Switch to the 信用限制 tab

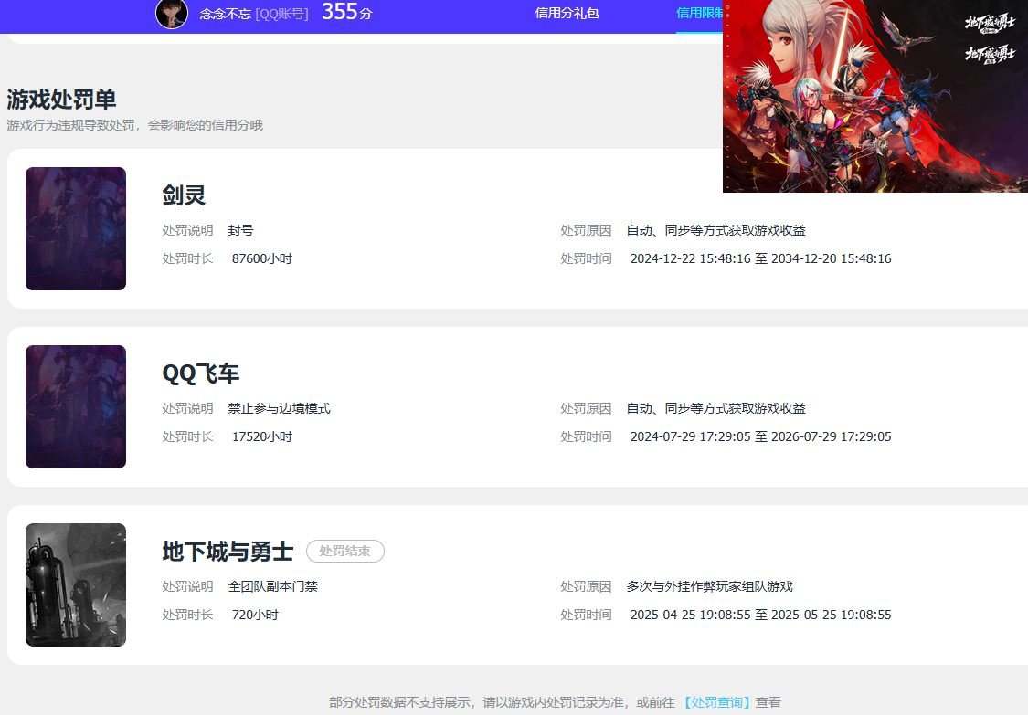699,13
